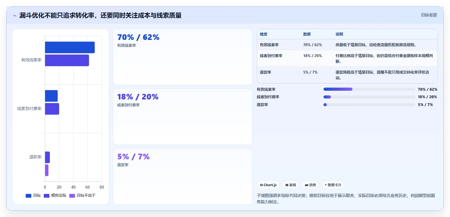Click the 80 tick on the chart x-axis
The height and width of the screenshot is (217, 450).
[102, 187]
